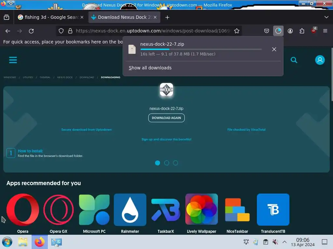The height and width of the screenshot is (249, 333).
Task: Go back with the browser back arrow
Action: [x=8, y=31]
